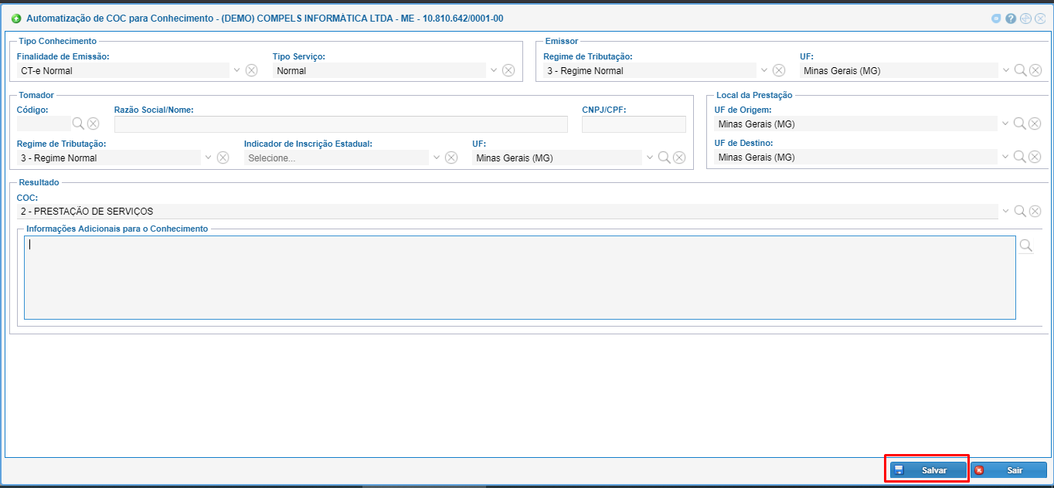The height and width of the screenshot is (488, 1054).
Task: Click the UF de Destino value field
Action: 855,157
